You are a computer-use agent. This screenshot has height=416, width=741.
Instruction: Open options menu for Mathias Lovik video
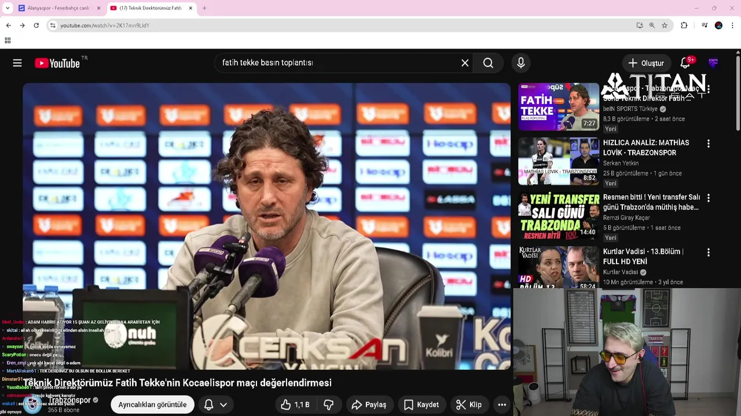pyautogui.click(x=708, y=143)
